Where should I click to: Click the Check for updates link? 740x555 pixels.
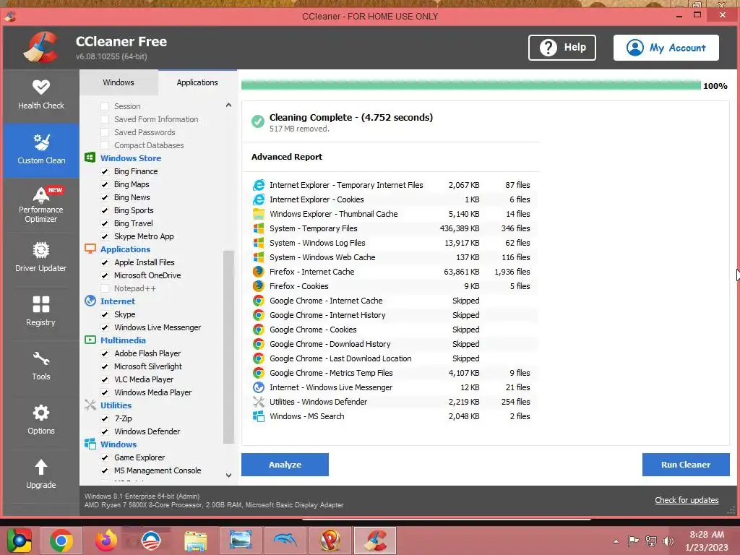pyautogui.click(x=687, y=500)
